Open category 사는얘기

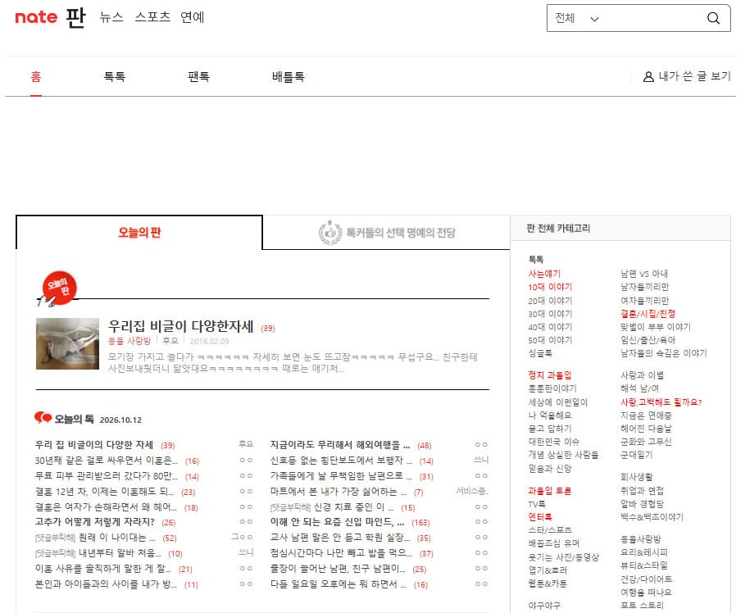(x=544, y=274)
